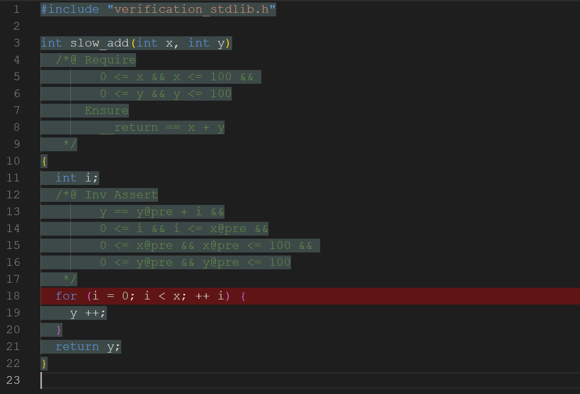Click line number 18 in the gutter

14,296
